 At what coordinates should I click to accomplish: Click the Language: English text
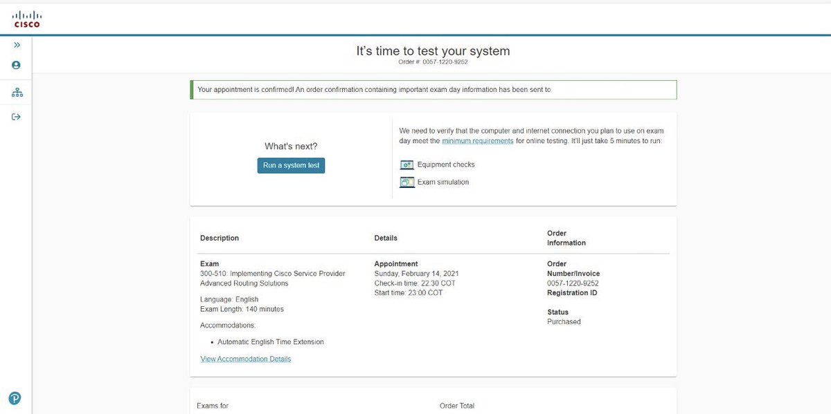(229, 300)
